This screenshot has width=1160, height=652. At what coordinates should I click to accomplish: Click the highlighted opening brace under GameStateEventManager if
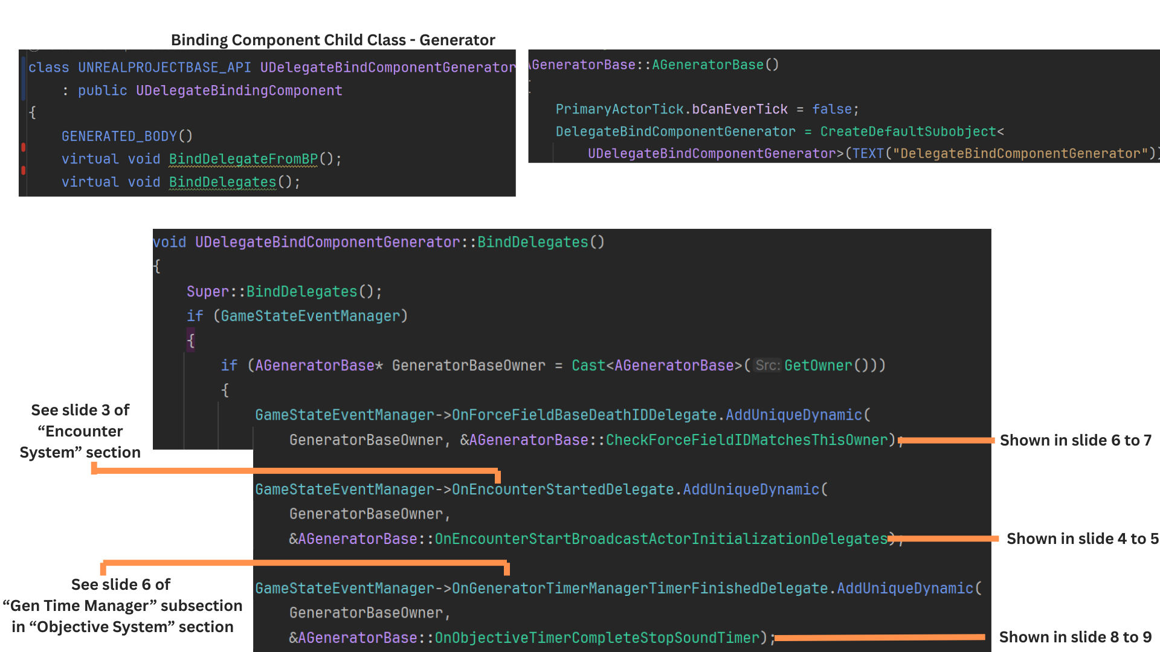coord(191,340)
